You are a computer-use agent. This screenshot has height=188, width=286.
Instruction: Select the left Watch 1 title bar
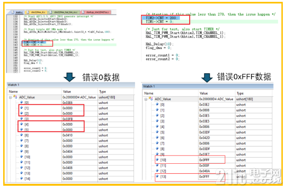tap(71, 85)
